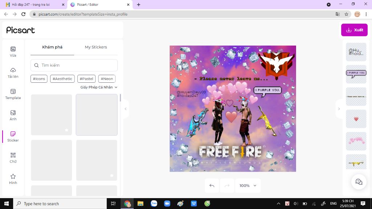The height and width of the screenshot is (209, 372).
Task: Open the chat help bubble icon
Action: 359,182
